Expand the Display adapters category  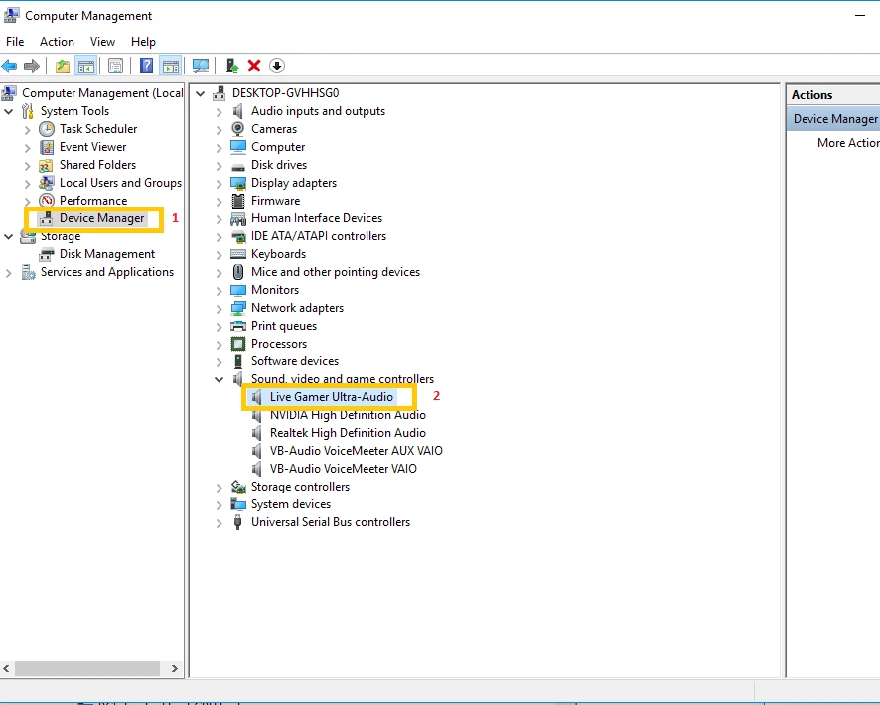point(220,183)
